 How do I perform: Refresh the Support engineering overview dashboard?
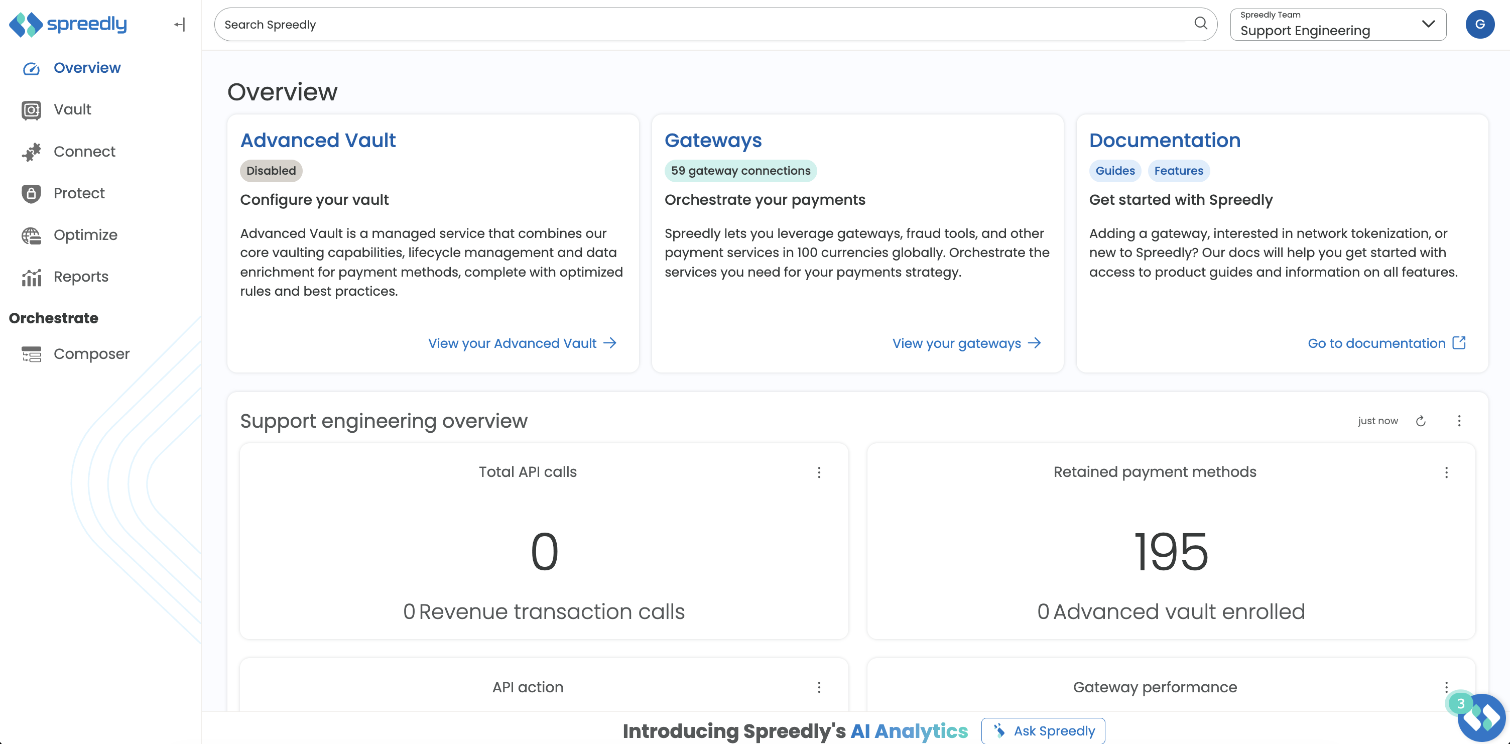[x=1420, y=421]
